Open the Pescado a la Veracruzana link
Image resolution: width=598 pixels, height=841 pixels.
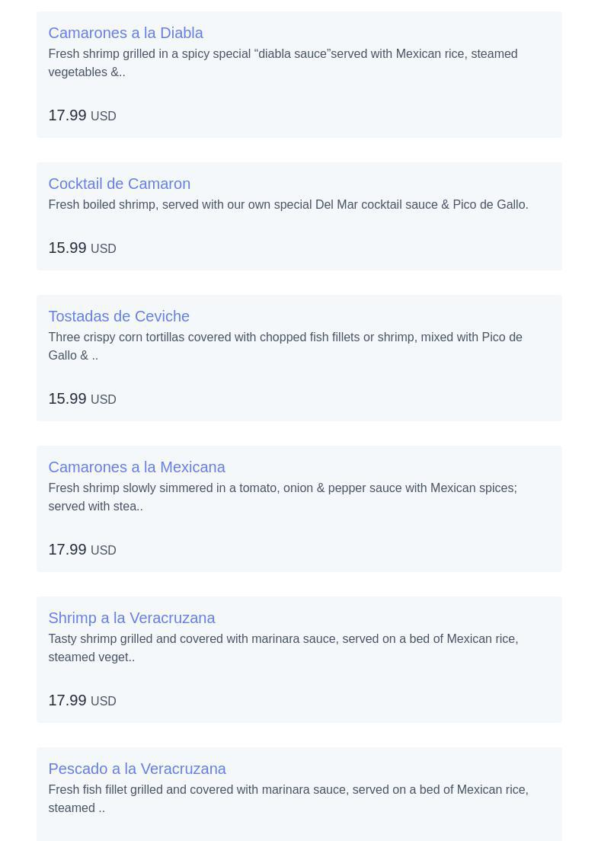click(137, 768)
